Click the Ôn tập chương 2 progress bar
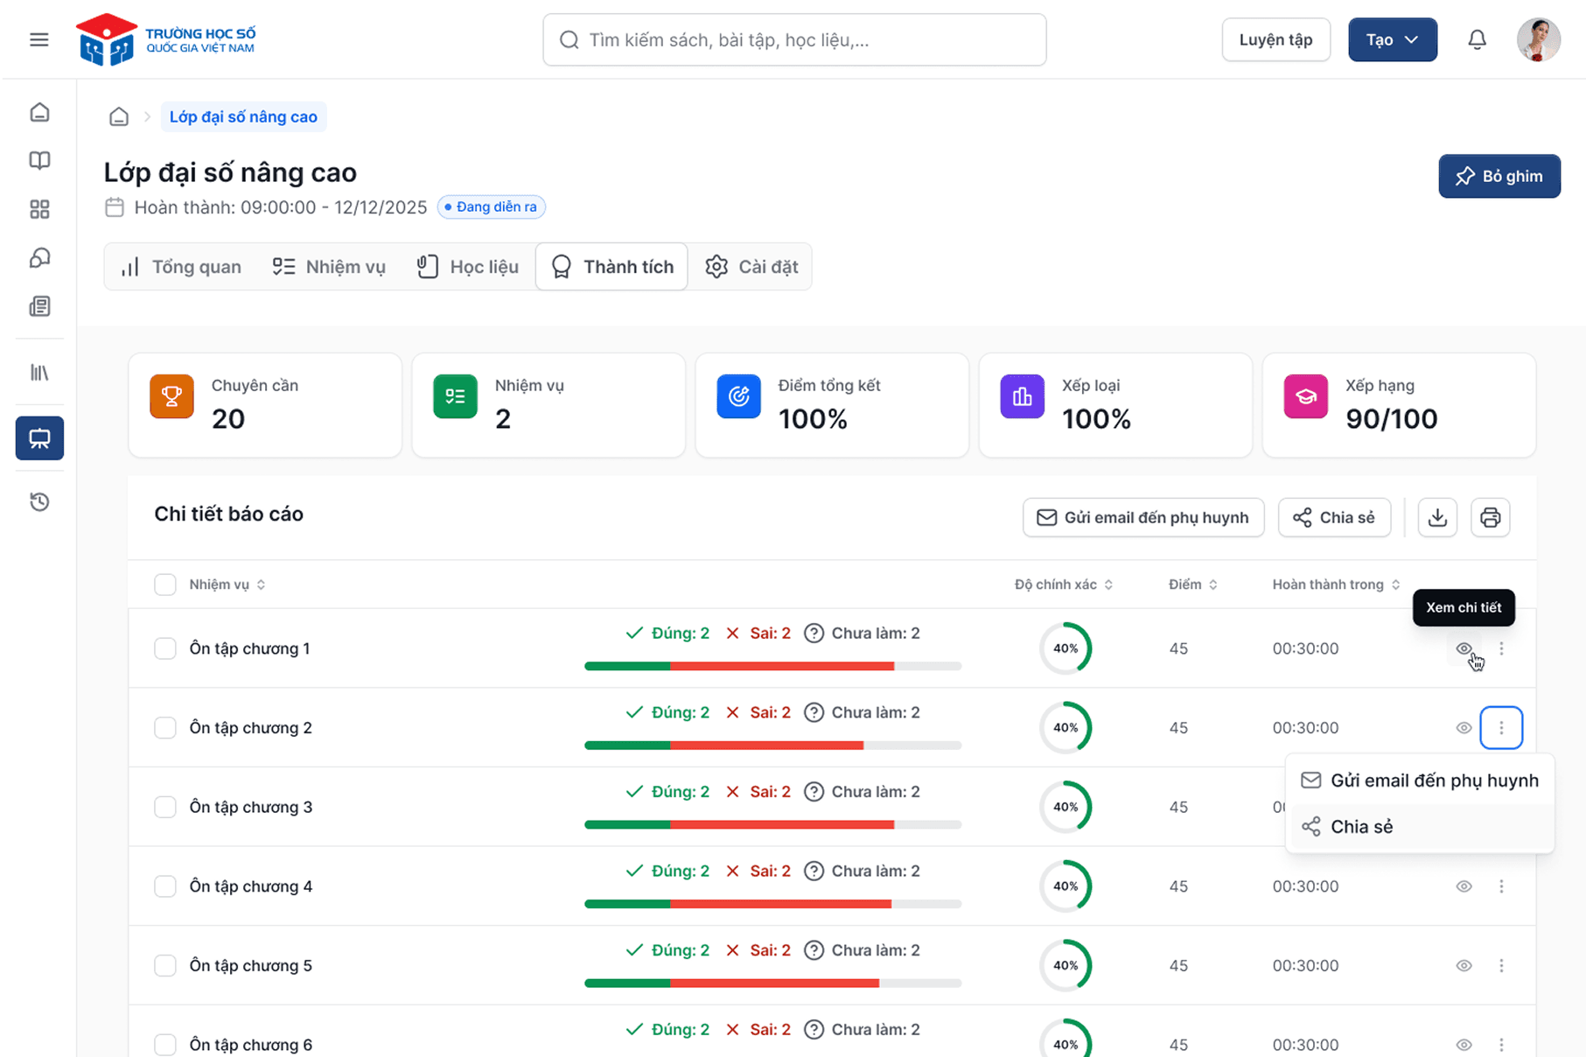 772,745
